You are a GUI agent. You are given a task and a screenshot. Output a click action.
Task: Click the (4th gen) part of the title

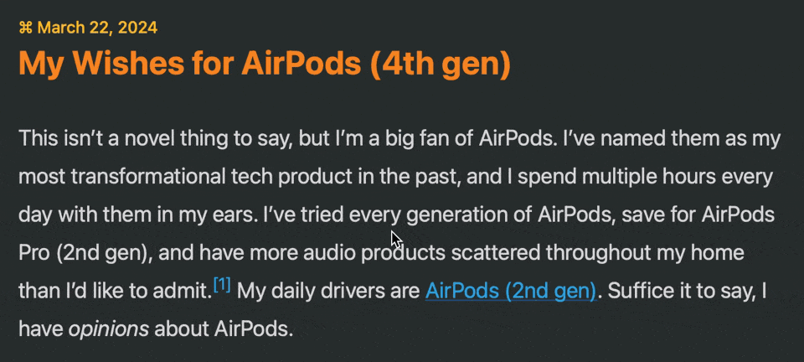coord(440,64)
